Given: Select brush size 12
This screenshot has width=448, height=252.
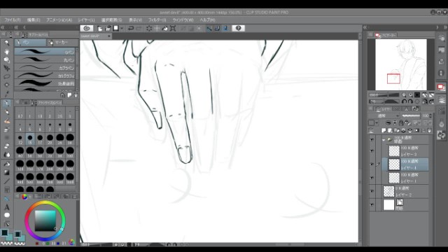Looking at the screenshot, I should [20, 139].
